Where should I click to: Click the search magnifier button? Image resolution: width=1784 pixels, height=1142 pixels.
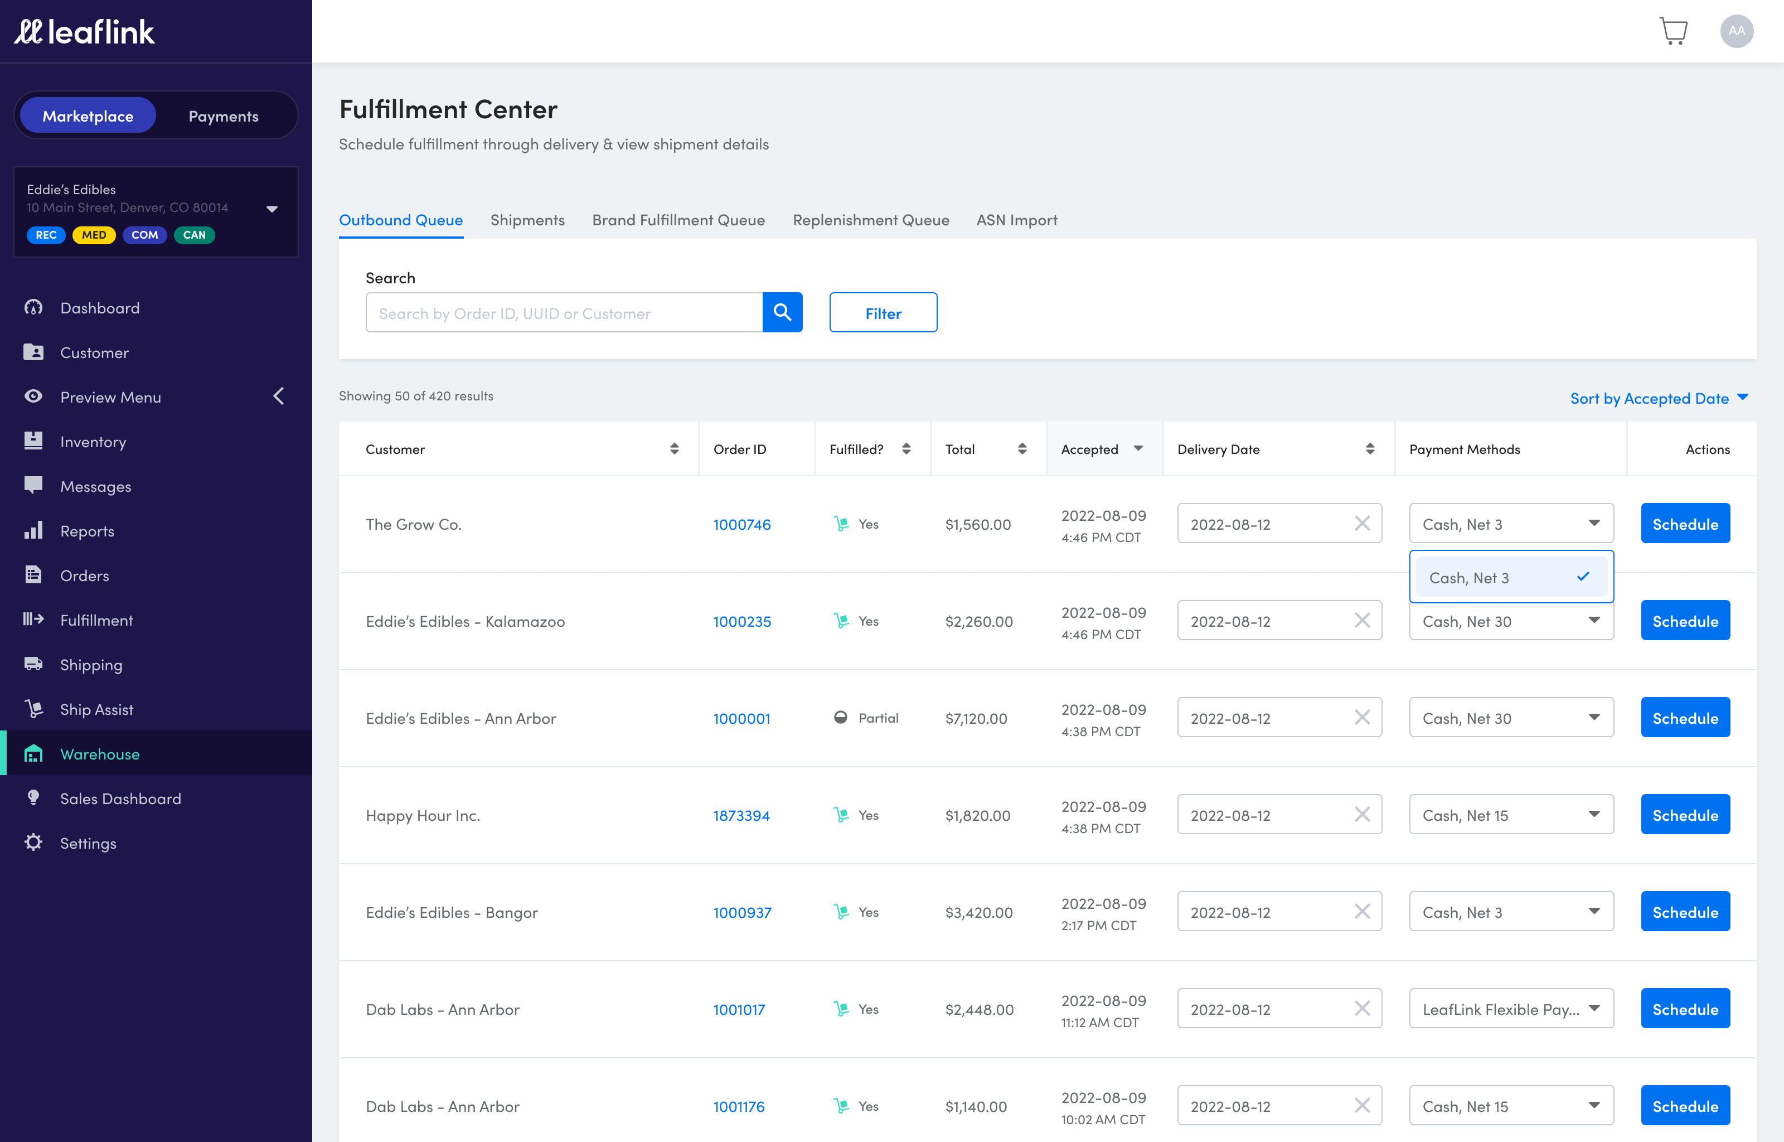(782, 312)
